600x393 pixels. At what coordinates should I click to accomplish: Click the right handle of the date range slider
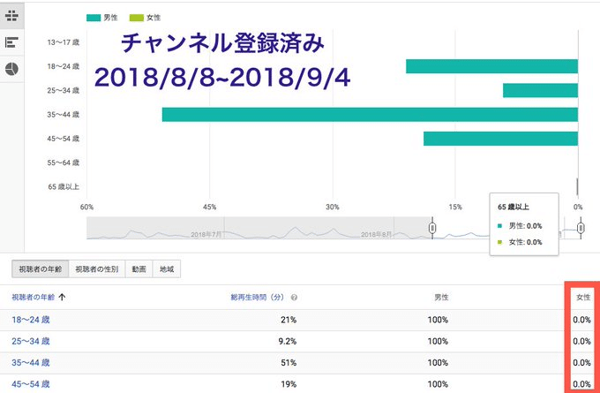coord(581,229)
